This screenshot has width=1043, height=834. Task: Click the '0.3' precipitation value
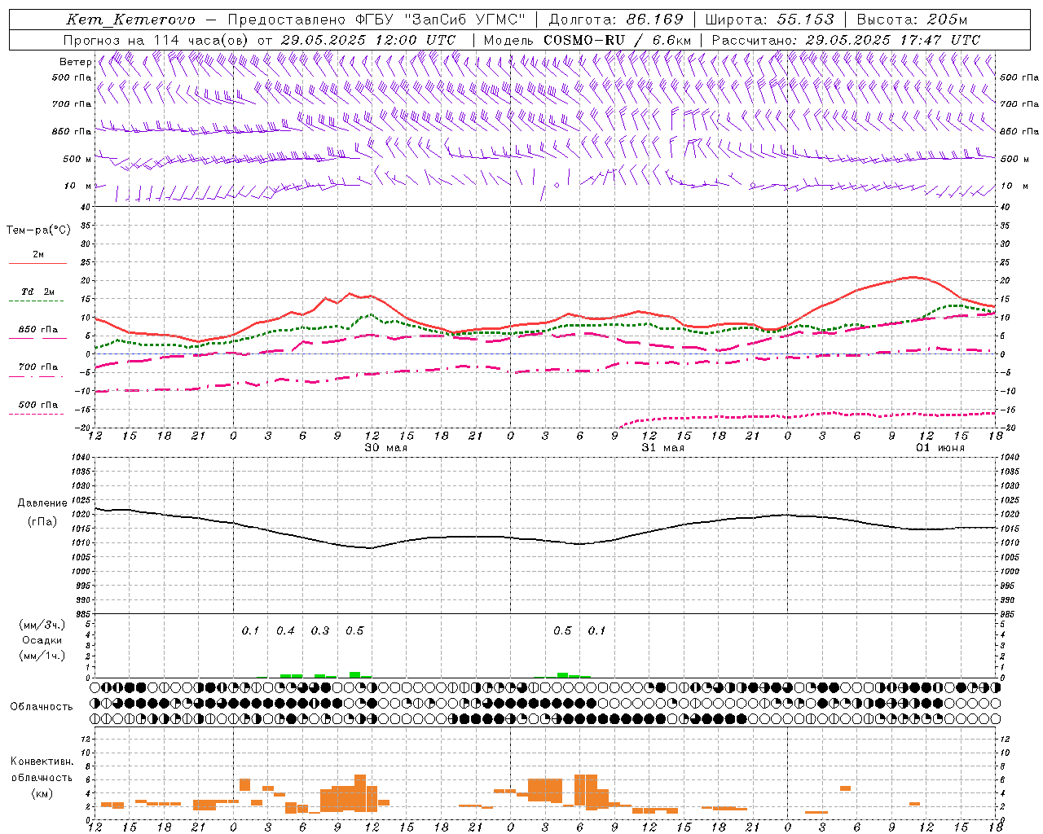click(320, 631)
